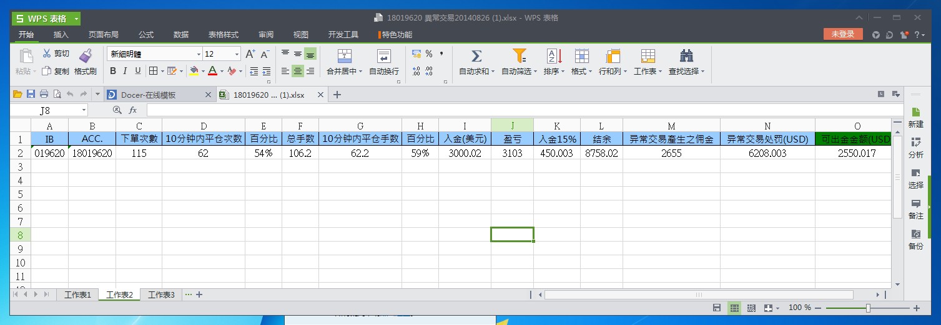This screenshot has width=941, height=325.
Task: Click the borders grid icon
Action: [x=153, y=71]
